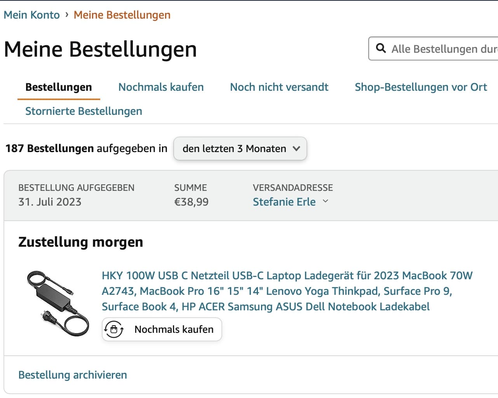This screenshot has height=398, width=498.
Task: Switch to the Bestellungen tab
Action: point(59,87)
